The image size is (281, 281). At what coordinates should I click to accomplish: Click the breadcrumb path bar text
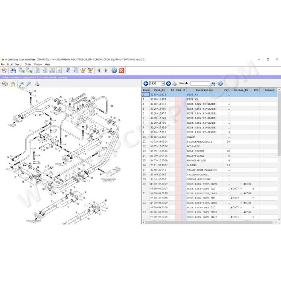[x=35, y=77]
